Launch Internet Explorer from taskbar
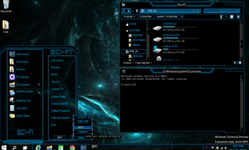Screen dimensions: 249x150 (x=38, y=148)
